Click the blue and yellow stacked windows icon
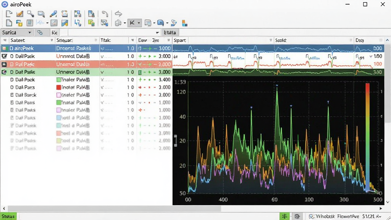391x220 pixels. click(x=19, y=23)
